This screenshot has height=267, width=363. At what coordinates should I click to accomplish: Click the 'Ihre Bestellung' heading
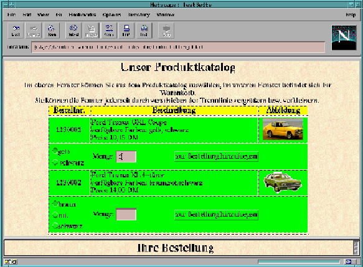[x=175, y=248]
